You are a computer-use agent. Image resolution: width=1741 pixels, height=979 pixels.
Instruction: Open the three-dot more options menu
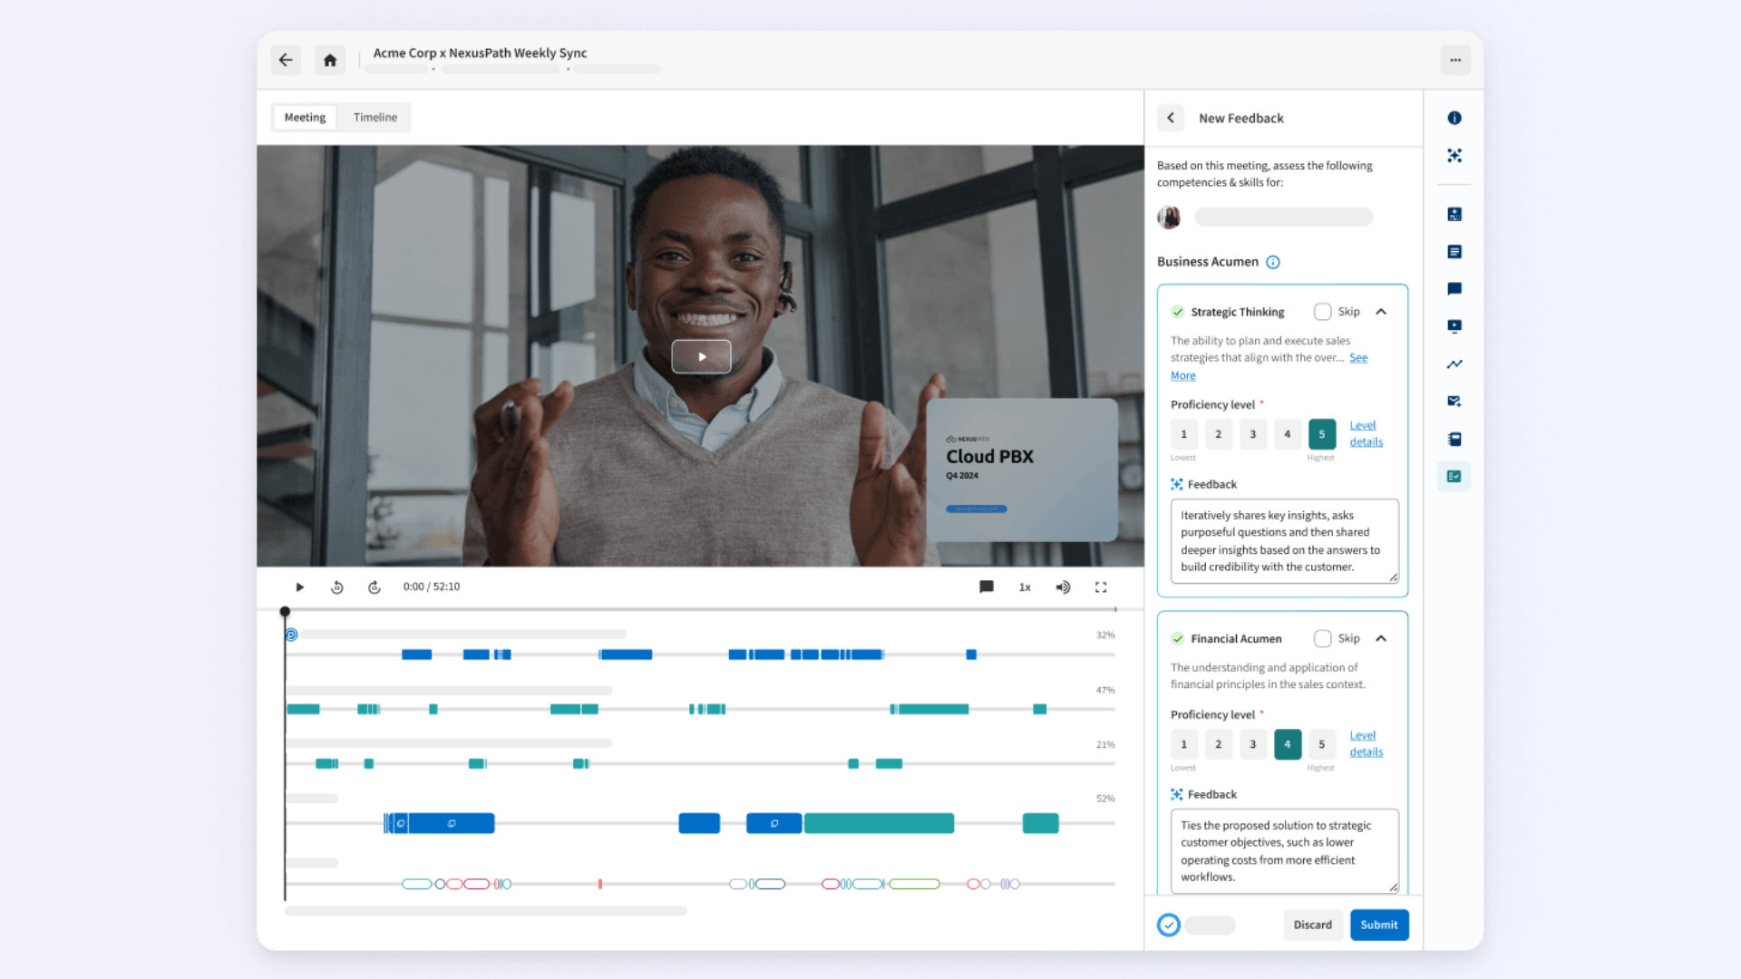1455,61
